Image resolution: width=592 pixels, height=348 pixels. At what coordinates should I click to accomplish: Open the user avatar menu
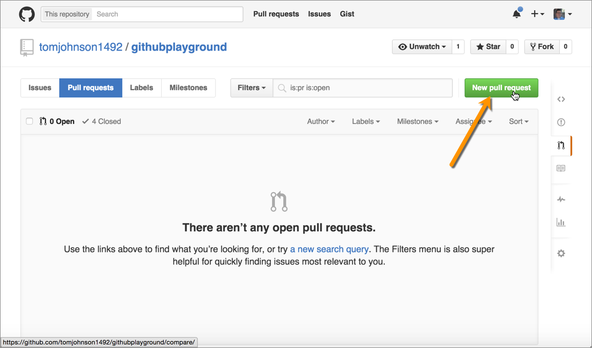point(563,14)
